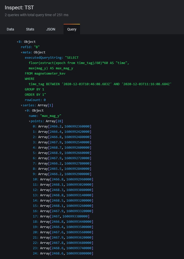The image size is (184, 259).
Task: Select point 5 with value 2468.9
Action: [56, 153]
